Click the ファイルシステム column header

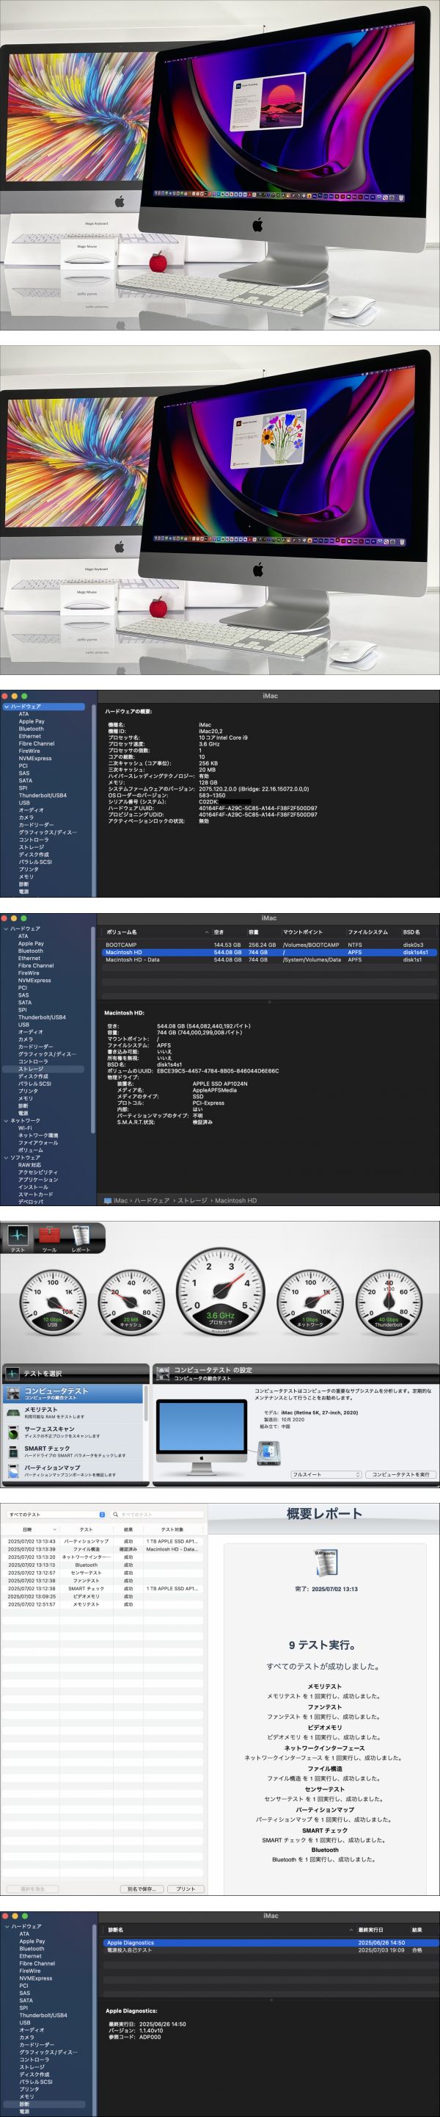click(x=372, y=932)
